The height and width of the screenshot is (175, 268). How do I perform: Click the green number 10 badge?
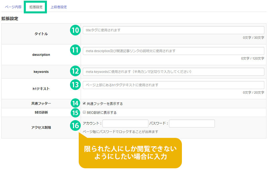[x=75, y=30]
